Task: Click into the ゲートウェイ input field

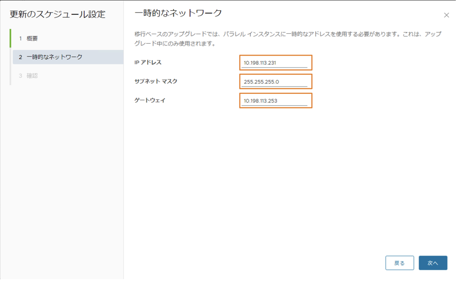Action: 275,101
